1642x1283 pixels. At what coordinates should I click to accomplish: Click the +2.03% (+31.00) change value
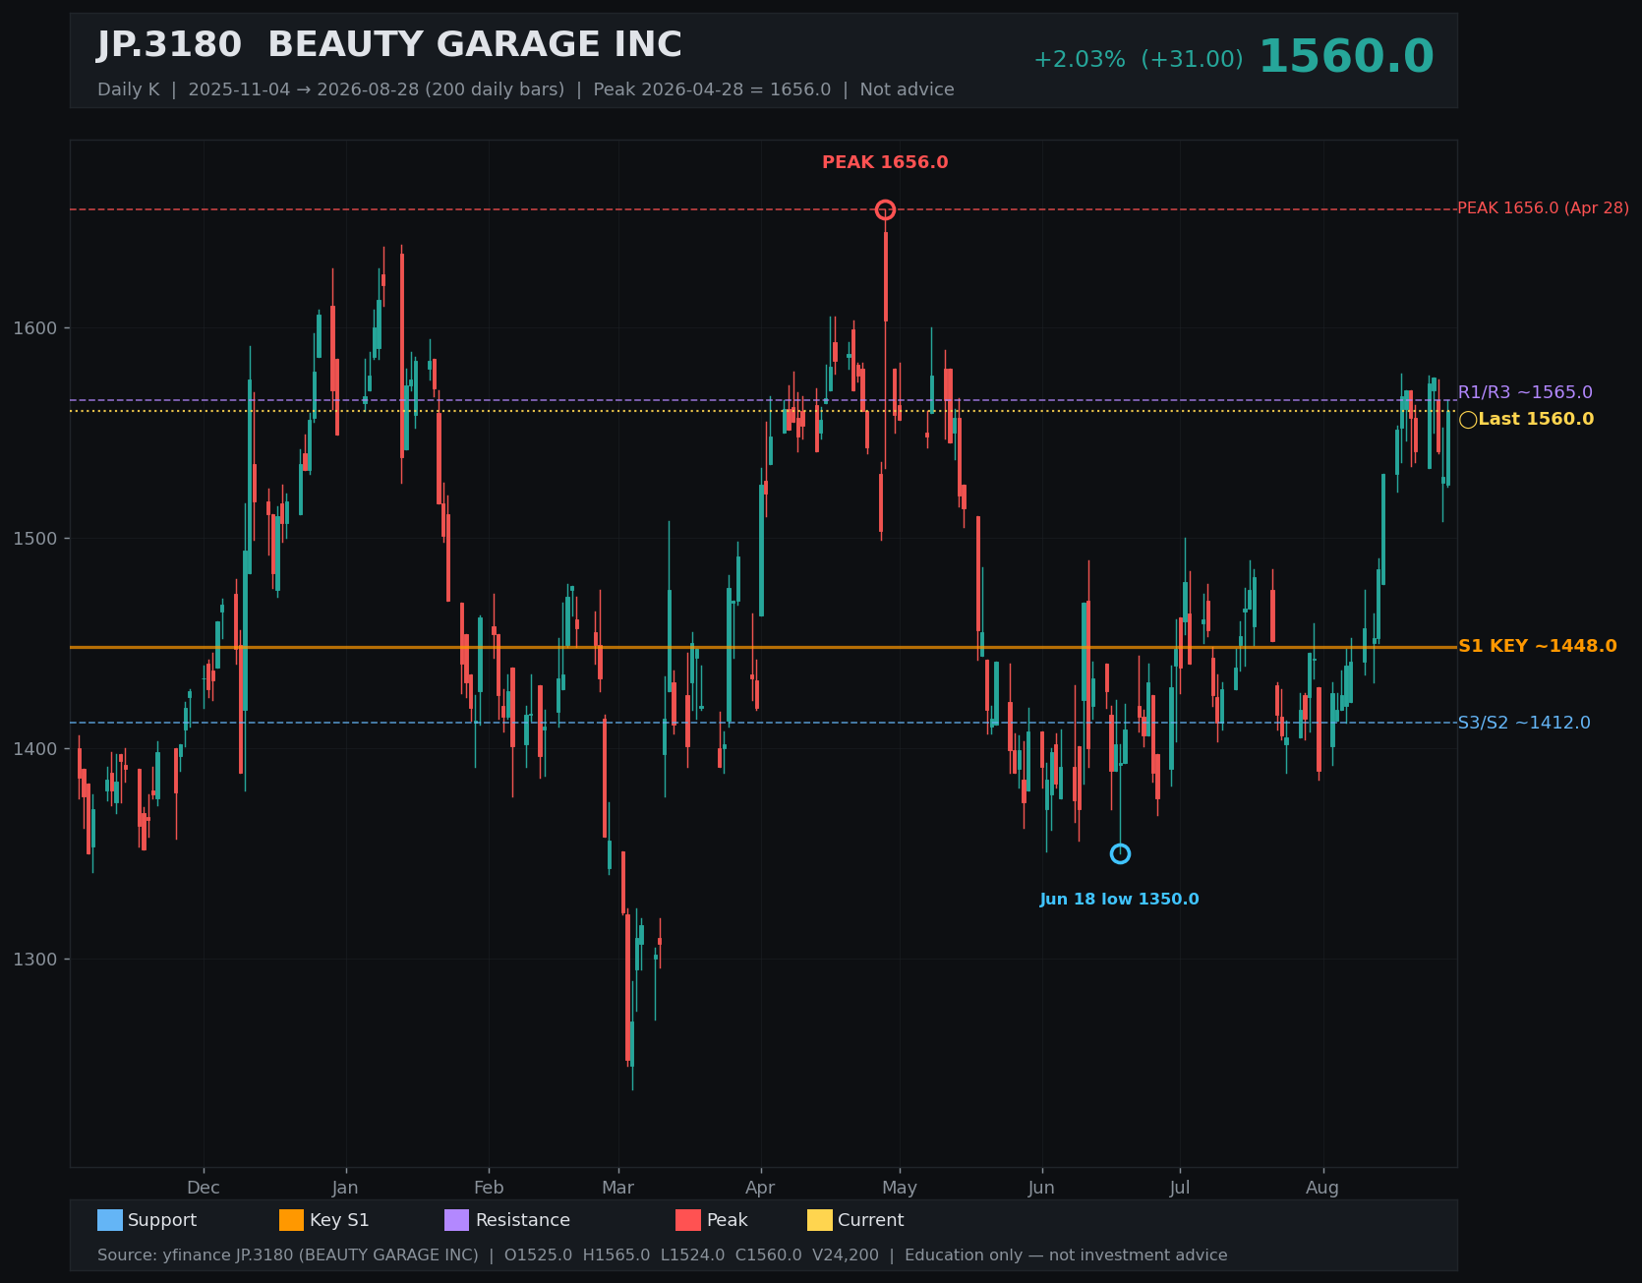1138,60
